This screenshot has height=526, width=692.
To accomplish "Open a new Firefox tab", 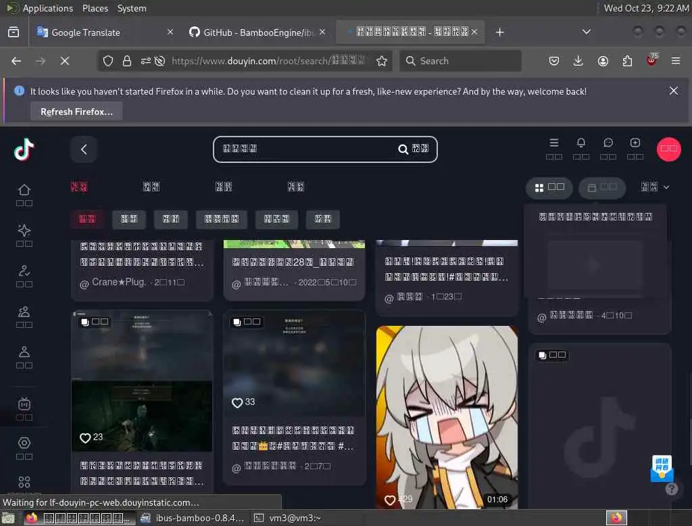I will coord(499,32).
